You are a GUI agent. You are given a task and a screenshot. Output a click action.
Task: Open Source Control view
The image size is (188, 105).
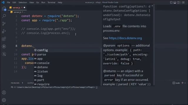4,24
